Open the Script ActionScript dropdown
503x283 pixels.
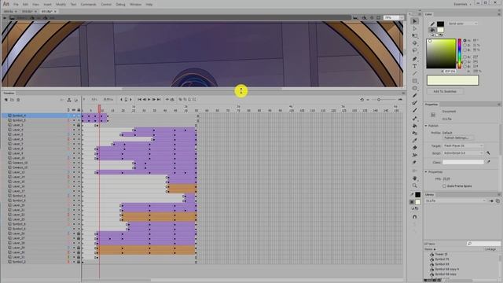pos(463,153)
